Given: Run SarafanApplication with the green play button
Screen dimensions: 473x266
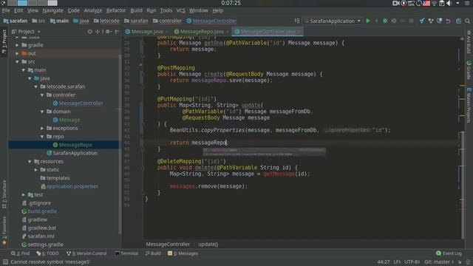Looking at the screenshot, I should [x=368, y=21].
